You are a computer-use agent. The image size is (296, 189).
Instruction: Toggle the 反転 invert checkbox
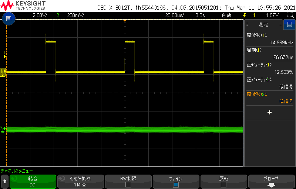(x=223, y=184)
